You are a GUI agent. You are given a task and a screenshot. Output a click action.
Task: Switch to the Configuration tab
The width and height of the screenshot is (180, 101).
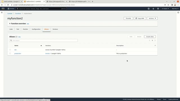(x=36, y=29)
